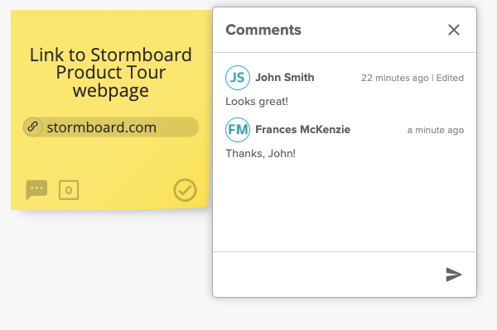The height and width of the screenshot is (330, 497).
Task: Select the yellow sticky note's empty area
Action: (x=111, y=158)
